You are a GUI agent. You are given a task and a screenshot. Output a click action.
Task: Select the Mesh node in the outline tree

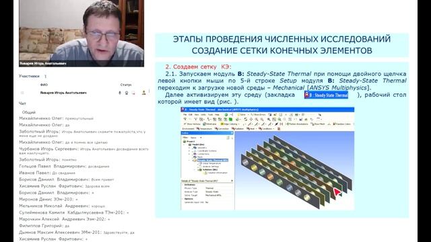pos(198,157)
